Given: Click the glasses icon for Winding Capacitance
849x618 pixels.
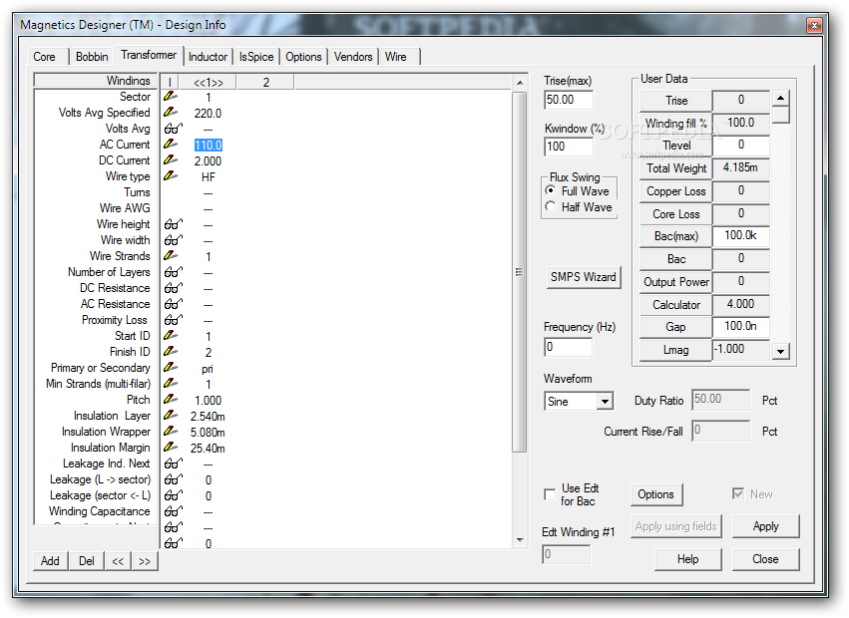Looking at the screenshot, I should [174, 511].
